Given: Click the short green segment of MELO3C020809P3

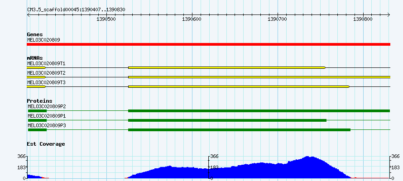Looking at the screenshot, I should (x=37, y=130).
